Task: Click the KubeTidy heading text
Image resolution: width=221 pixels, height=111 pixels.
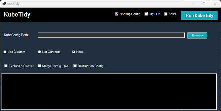Action: tap(17, 14)
